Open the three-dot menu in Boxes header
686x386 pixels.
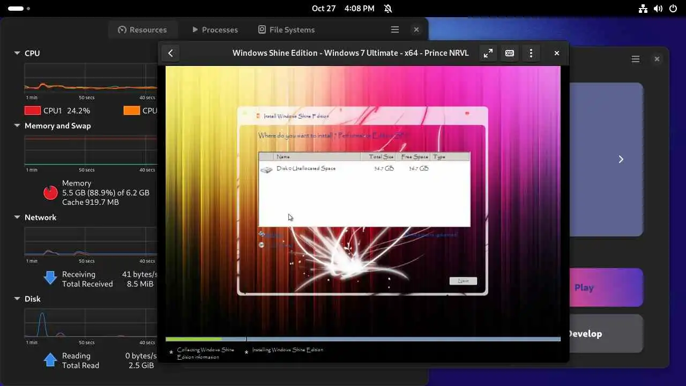[531, 53]
